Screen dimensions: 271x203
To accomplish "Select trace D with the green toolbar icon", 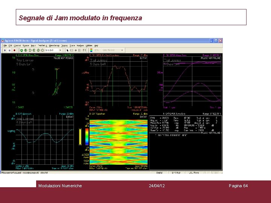I will [x=34, y=50].
